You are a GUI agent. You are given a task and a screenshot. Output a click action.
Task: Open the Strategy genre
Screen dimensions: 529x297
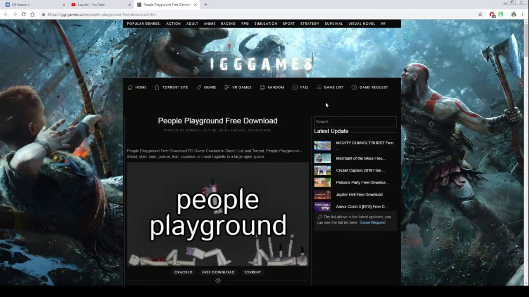coord(310,24)
